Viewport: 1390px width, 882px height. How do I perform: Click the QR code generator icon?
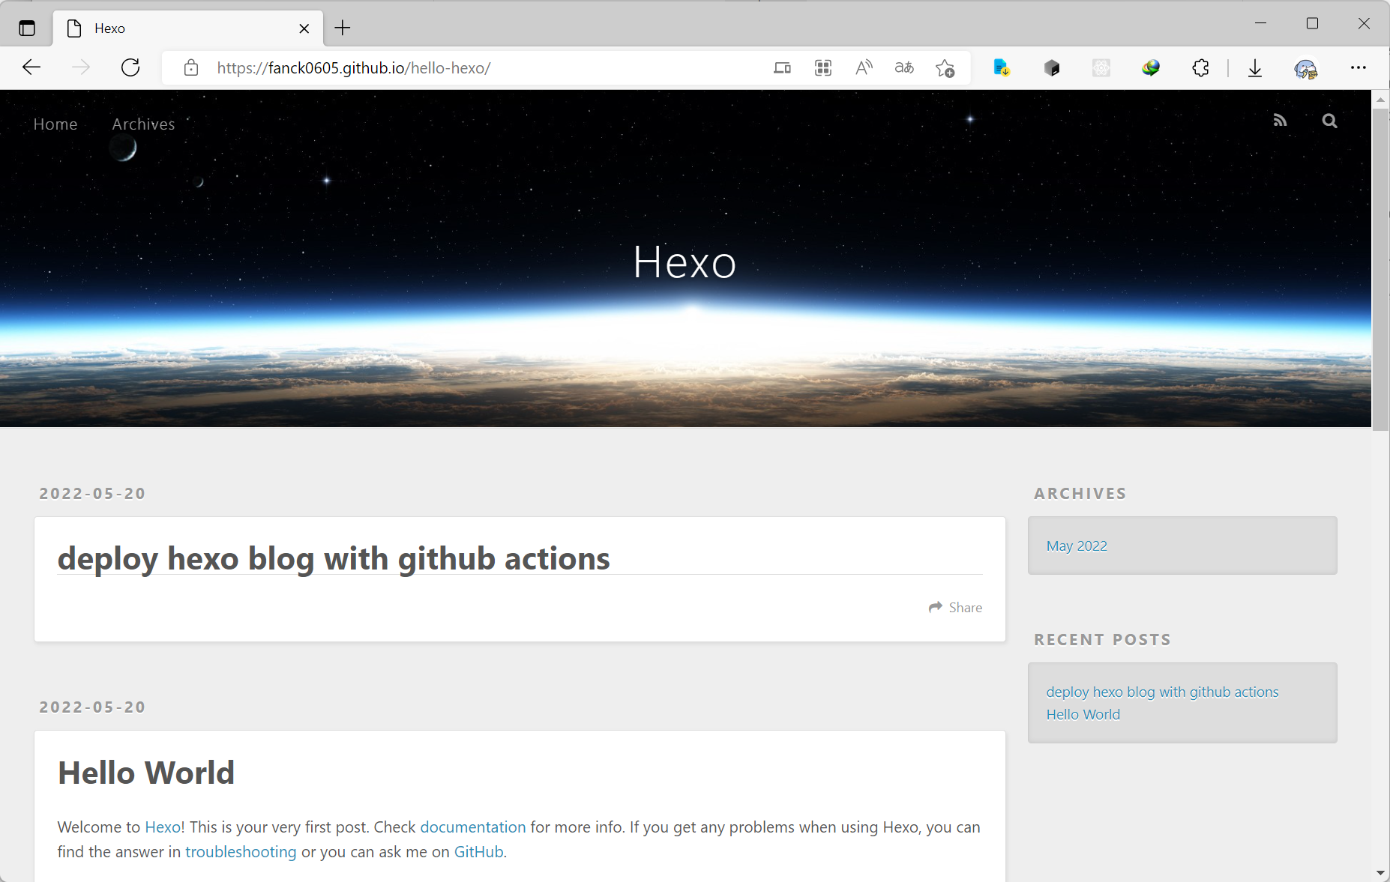[823, 67]
